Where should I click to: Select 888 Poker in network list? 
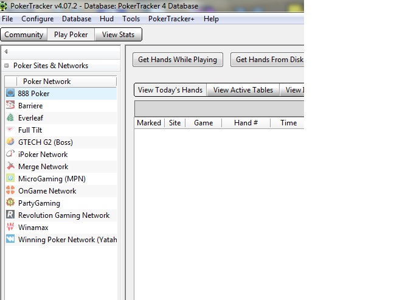tap(61, 94)
